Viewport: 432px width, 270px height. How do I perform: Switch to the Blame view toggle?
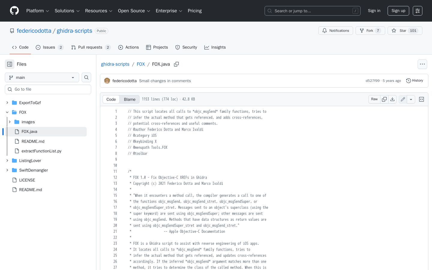point(130,99)
